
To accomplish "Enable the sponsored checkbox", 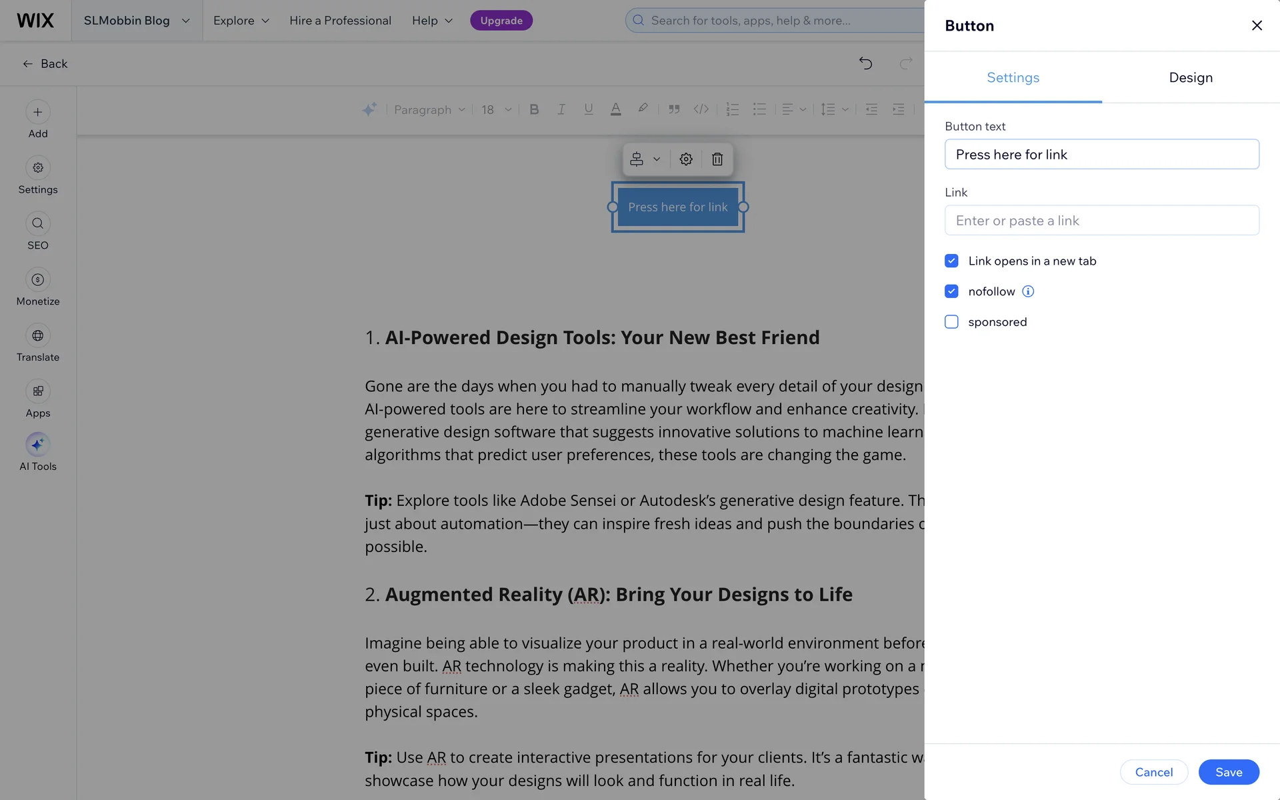I will 951,322.
